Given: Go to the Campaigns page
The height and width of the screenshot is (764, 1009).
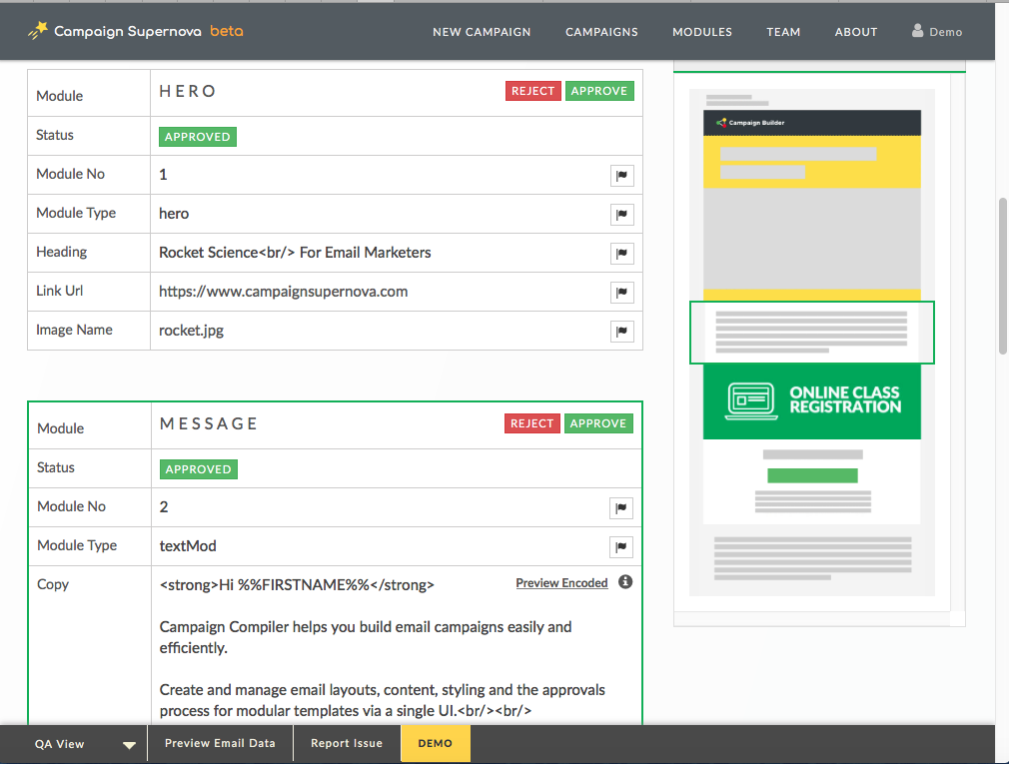Looking at the screenshot, I should (601, 32).
